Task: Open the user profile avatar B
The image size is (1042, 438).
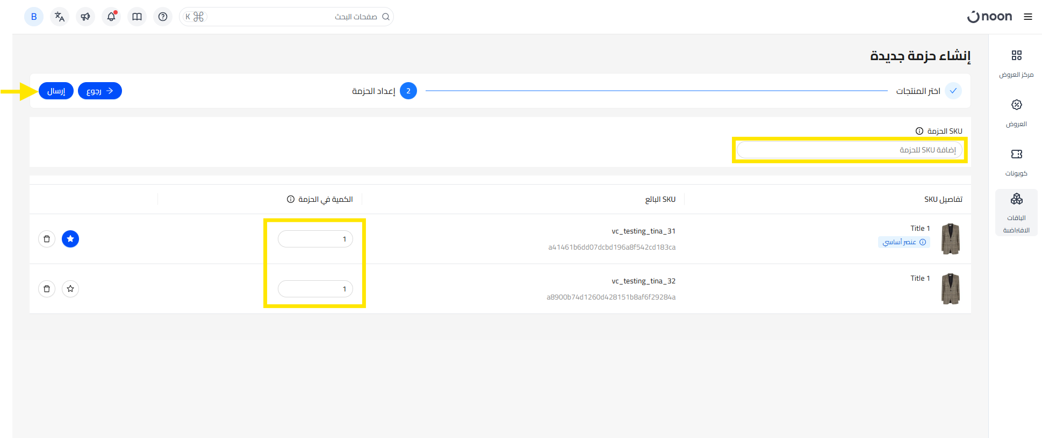Action: [34, 17]
